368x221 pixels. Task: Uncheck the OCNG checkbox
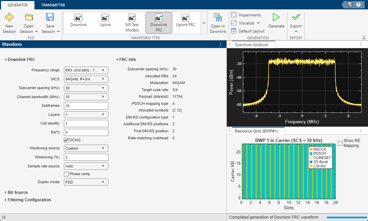pos(66,140)
